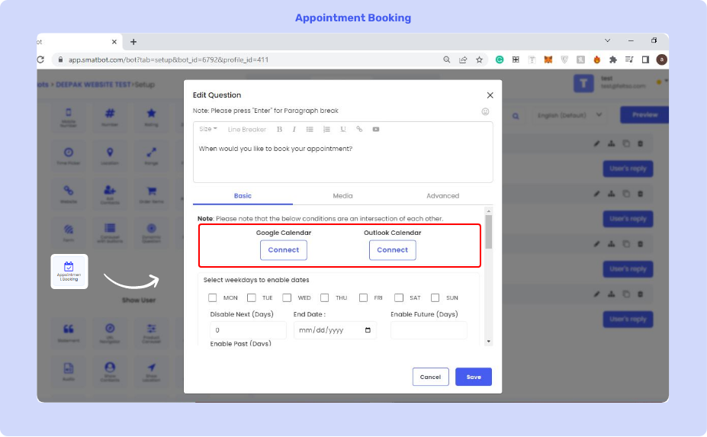Reload the browser page
Image resolution: width=707 pixels, height=437 pixels.
(x=40, y=59)
